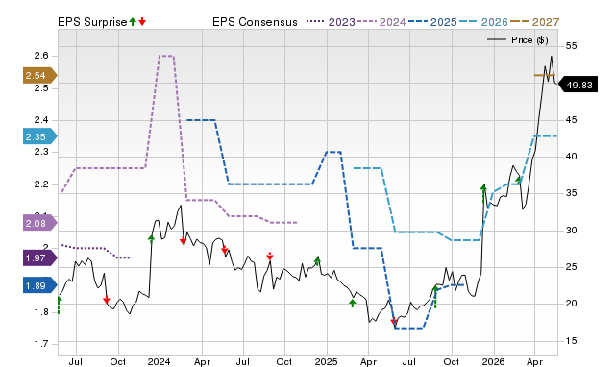
Task: Click the 2.4 EPS axis label
Action: pyautogui.click(x=41, y=120)
